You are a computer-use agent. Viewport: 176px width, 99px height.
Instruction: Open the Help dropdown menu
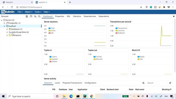pyautogui.click(x=46, y=12)
